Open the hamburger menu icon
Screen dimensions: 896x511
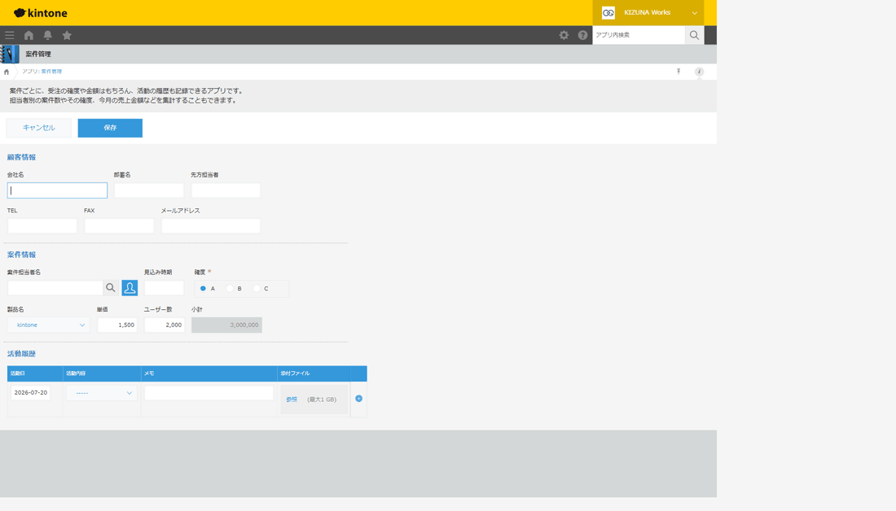tap(10, 36)
